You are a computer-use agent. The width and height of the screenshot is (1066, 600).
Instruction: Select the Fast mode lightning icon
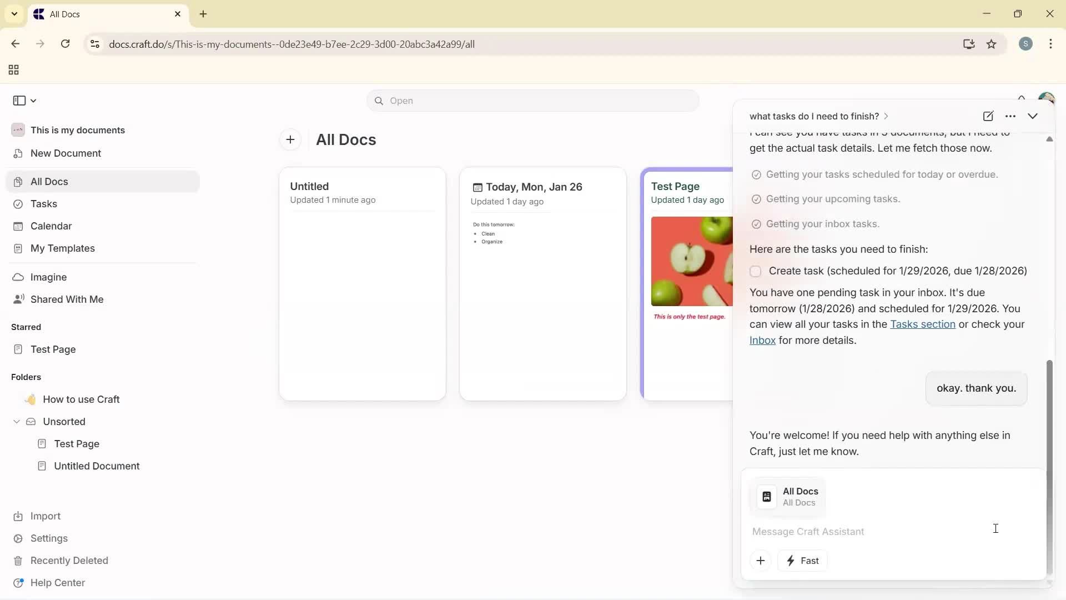(x=791, y=561)
